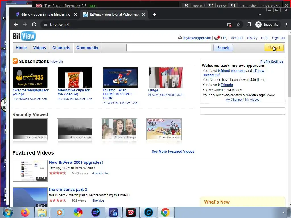Expand the tab search dropdown arrow

click(x=260, y=14)
